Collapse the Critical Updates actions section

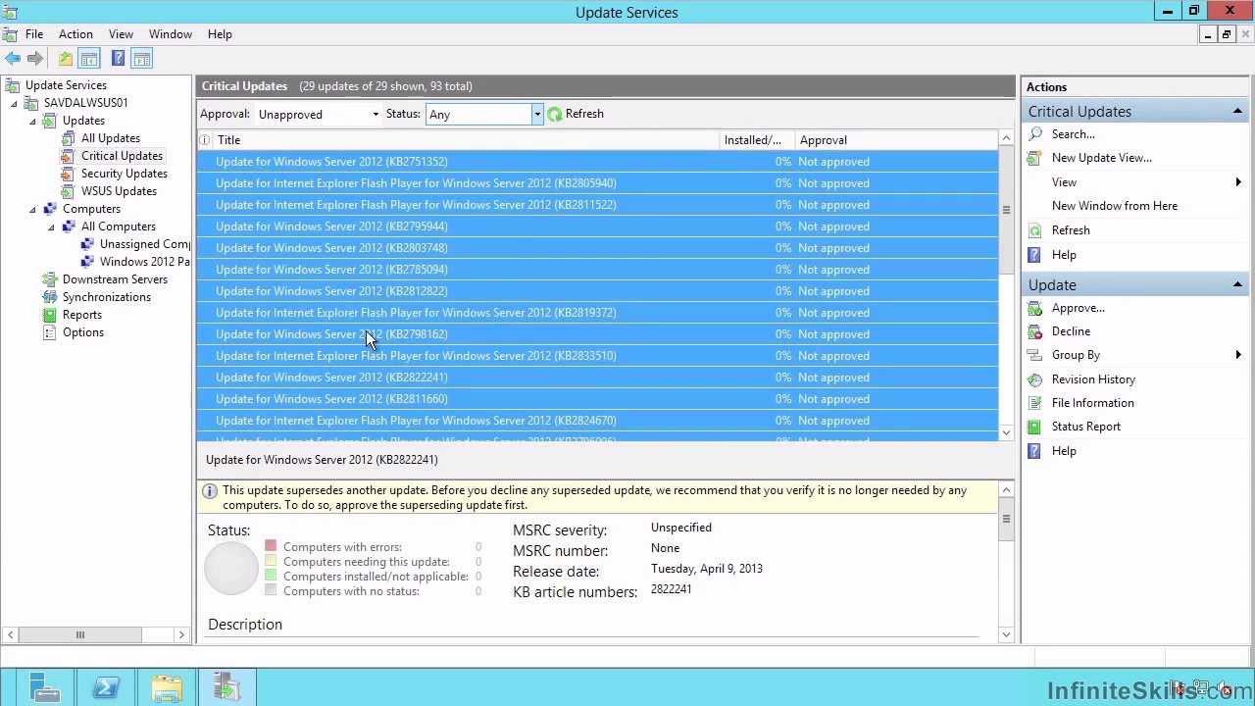pyautogui.click(x=1237, y=112)
